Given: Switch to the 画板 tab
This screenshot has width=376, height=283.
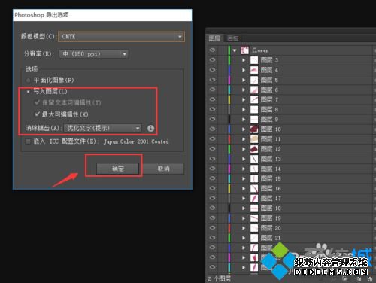Looking at the screenshot, I should click(x=233, y=38).
